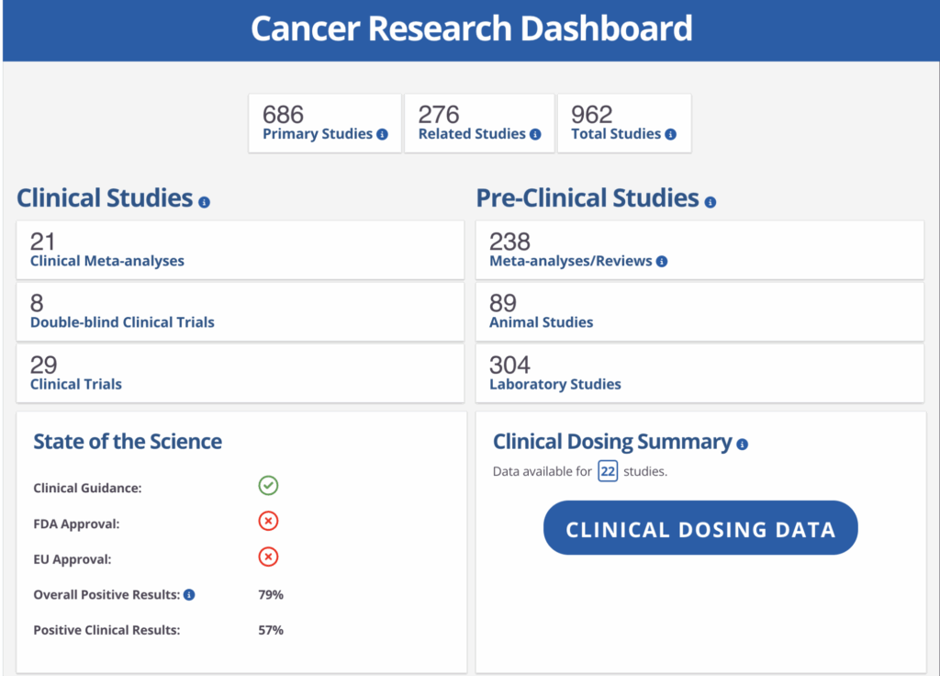Click info icon beside Meta-analyses/Reviews
Image resolution: width=940 pixels, height=676 pixels.
click(662, 262)
